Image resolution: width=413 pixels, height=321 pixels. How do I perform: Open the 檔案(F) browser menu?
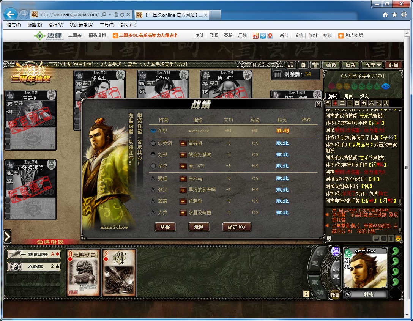pyautogui.click(x=14, y=25)
